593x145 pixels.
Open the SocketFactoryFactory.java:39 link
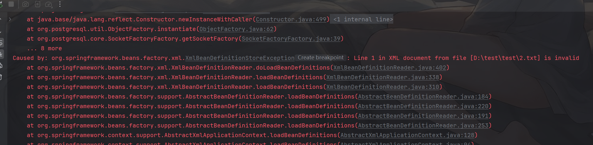[x=291, y=39]
